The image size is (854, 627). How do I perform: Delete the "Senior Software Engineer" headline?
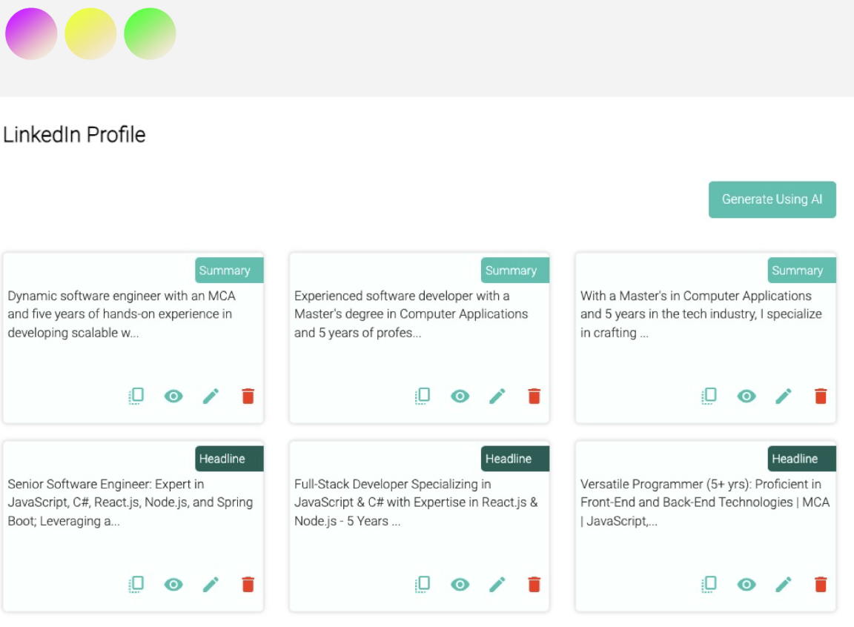[248, 584]
